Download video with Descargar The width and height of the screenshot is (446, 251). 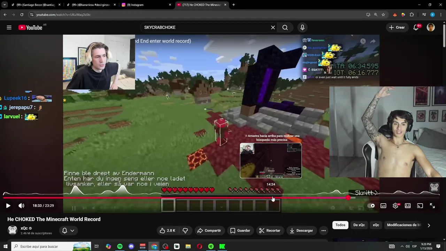pos(301,230)
